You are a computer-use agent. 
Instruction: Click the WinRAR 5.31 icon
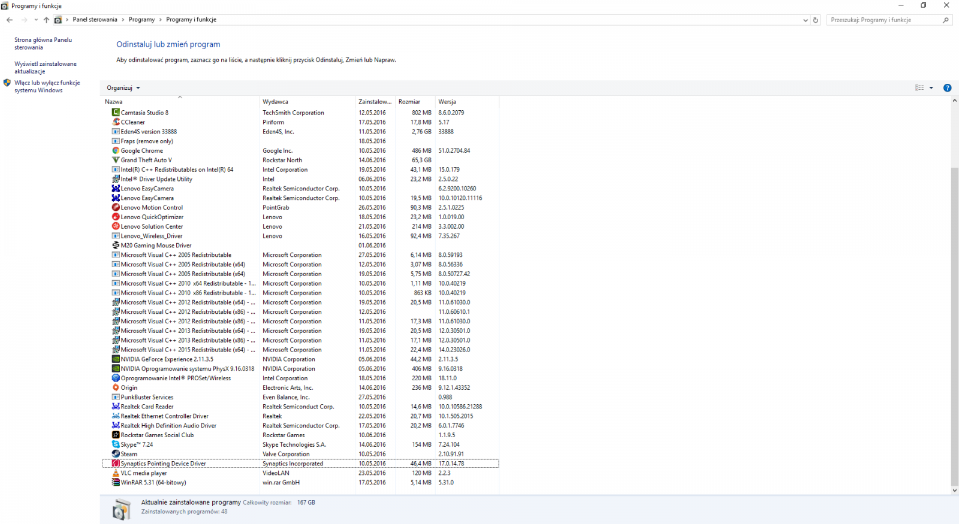pyautogui.click(x=116, y=483)
